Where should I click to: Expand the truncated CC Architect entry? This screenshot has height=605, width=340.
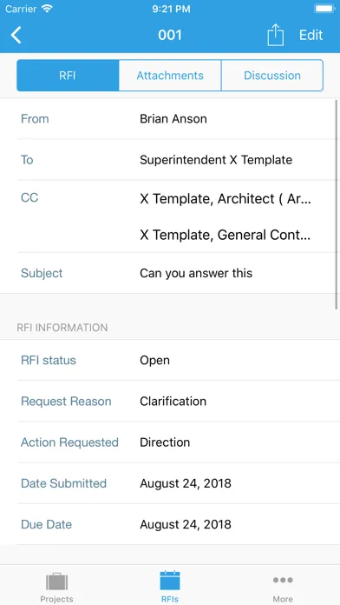click(226, 199)
